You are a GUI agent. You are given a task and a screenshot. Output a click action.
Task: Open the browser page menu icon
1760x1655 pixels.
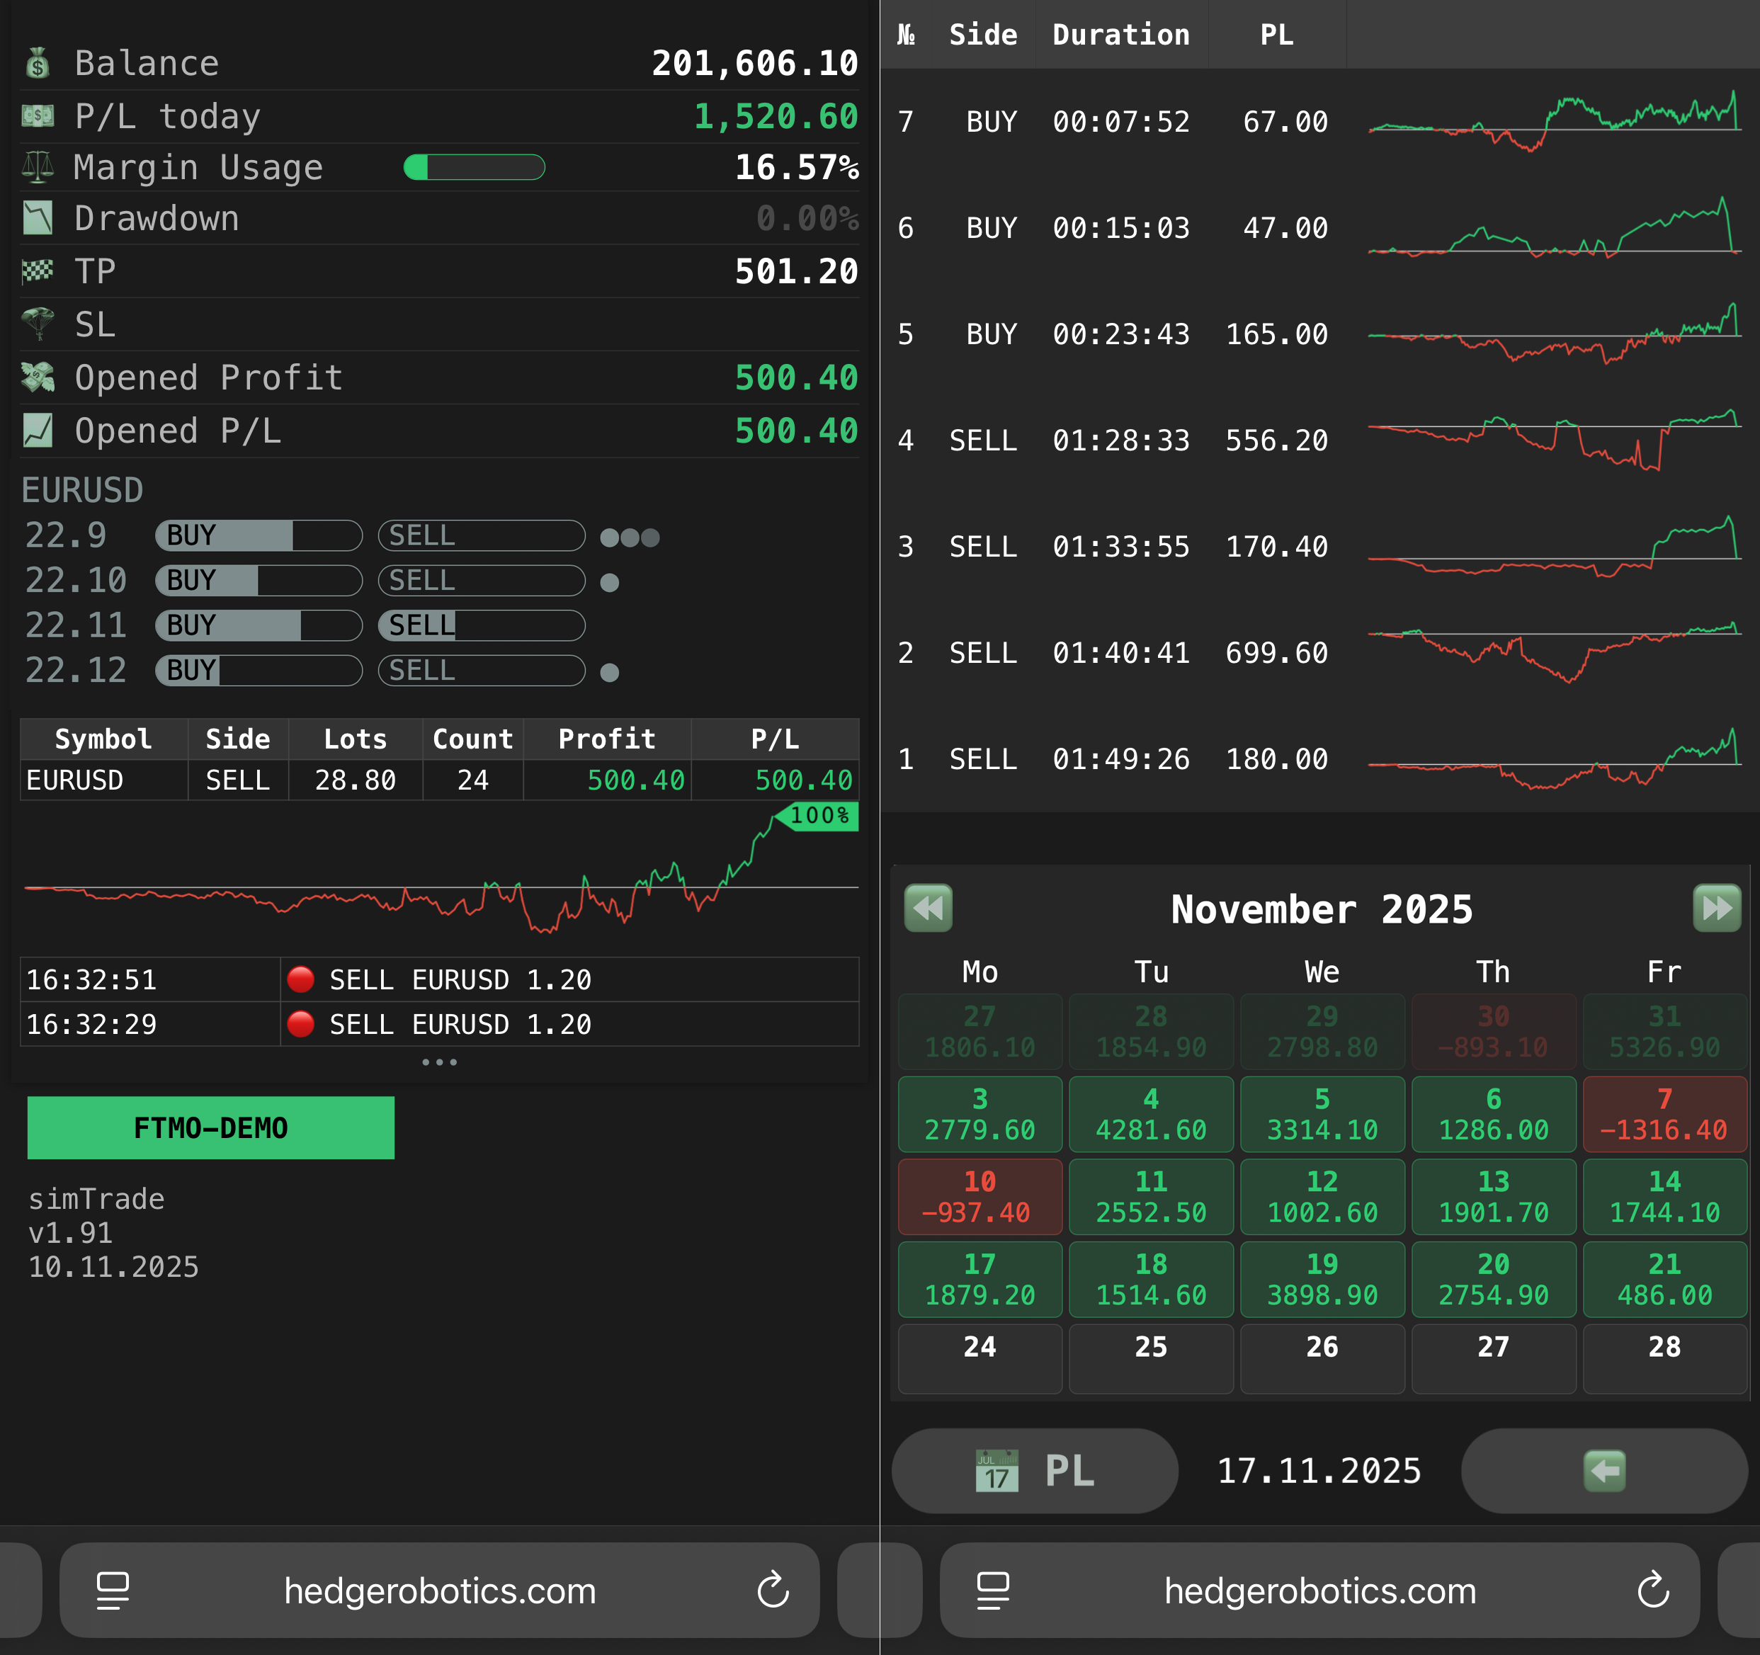(x=110, y=1591)
